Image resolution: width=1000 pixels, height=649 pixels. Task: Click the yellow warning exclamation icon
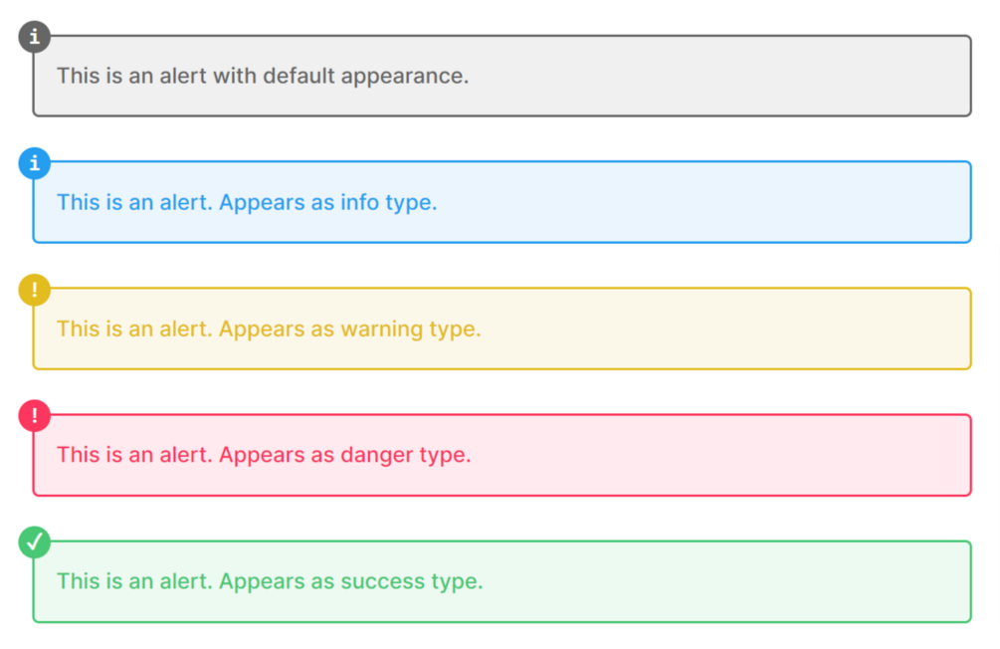click(35, 290)
